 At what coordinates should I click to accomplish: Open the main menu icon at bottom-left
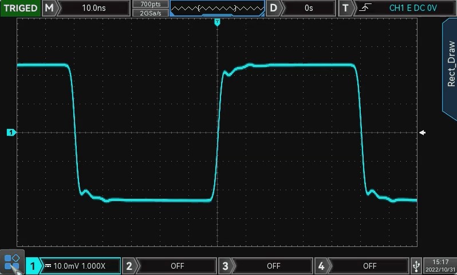pyautogui.click(x=12, y=263)
